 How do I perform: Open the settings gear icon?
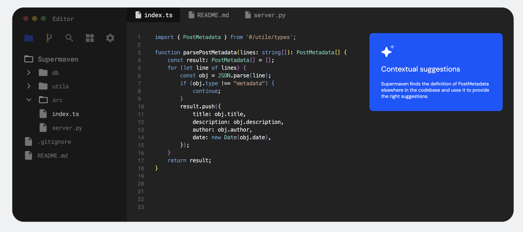(x=110, y=38)
